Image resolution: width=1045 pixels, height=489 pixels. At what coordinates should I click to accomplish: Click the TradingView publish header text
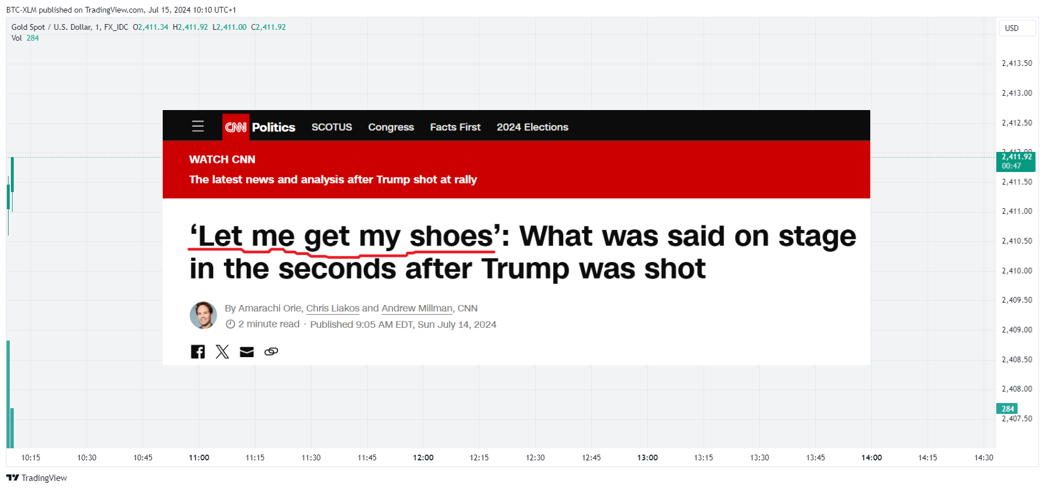[121, 10]
